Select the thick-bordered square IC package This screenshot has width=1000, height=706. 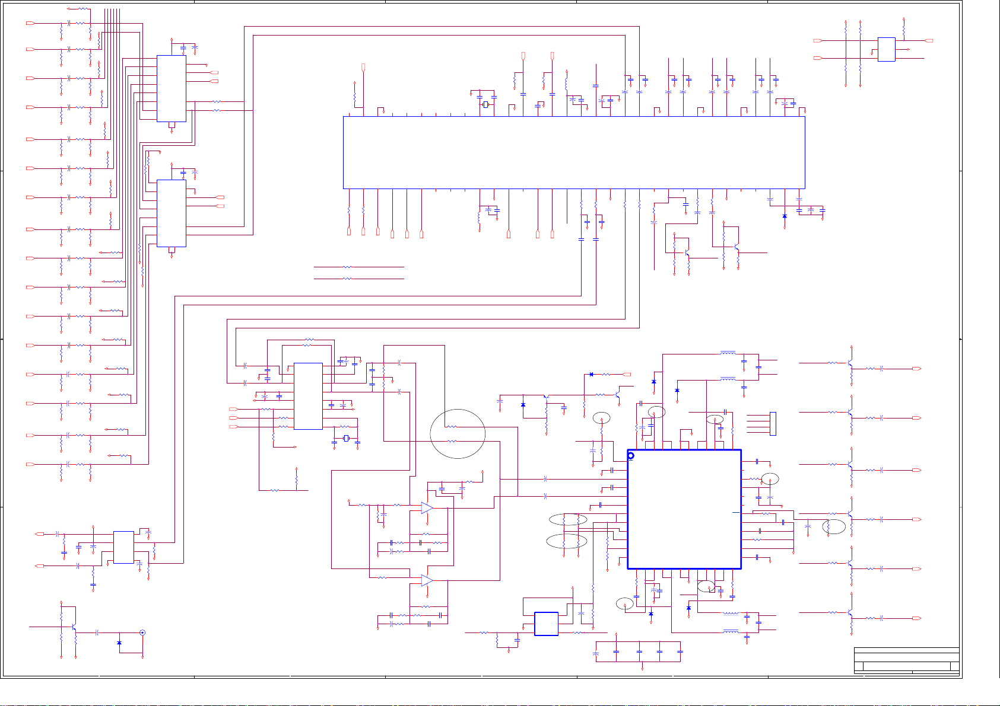[x=684, y=509]
